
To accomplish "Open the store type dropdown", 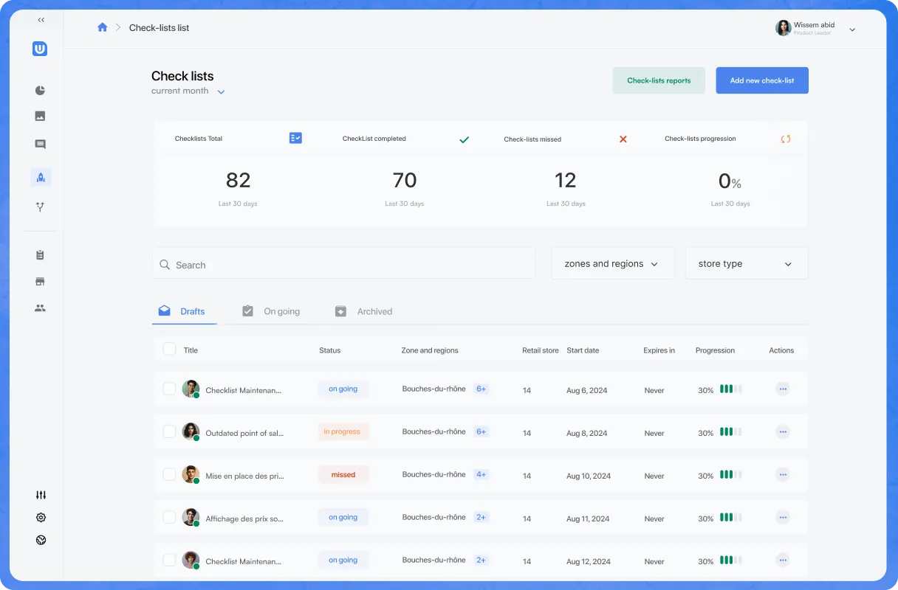I will click(x=746, y=264).
